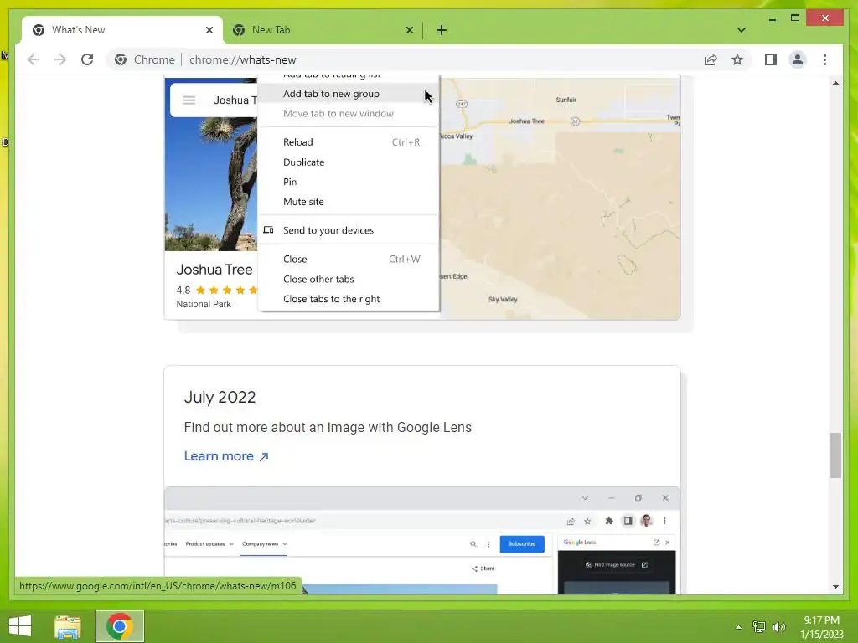Choose Add tab to new group
This screenshot has height=643, width=858.
(x=349, y=94)
